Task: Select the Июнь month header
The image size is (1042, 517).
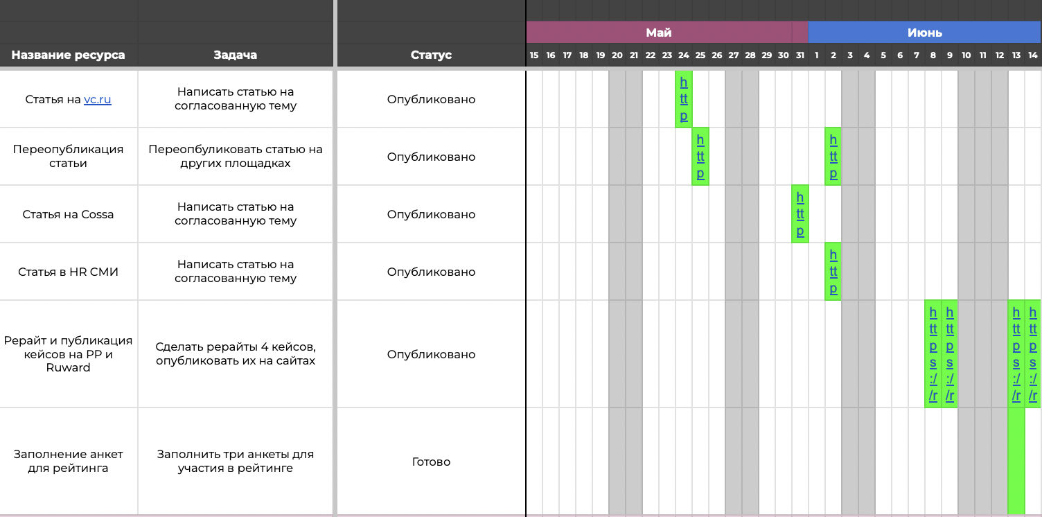Action: coord(924,33)
